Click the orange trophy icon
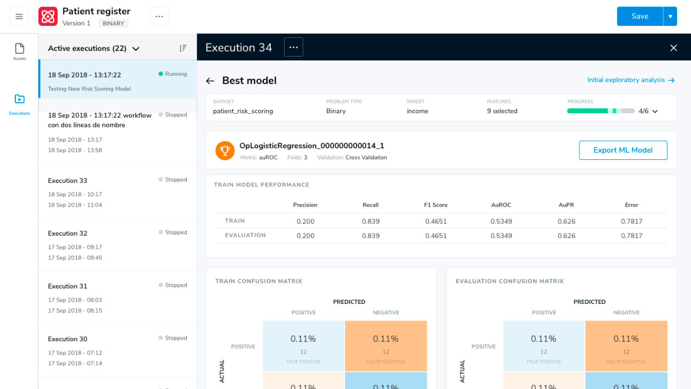691x389 pixels. (225, 151)
